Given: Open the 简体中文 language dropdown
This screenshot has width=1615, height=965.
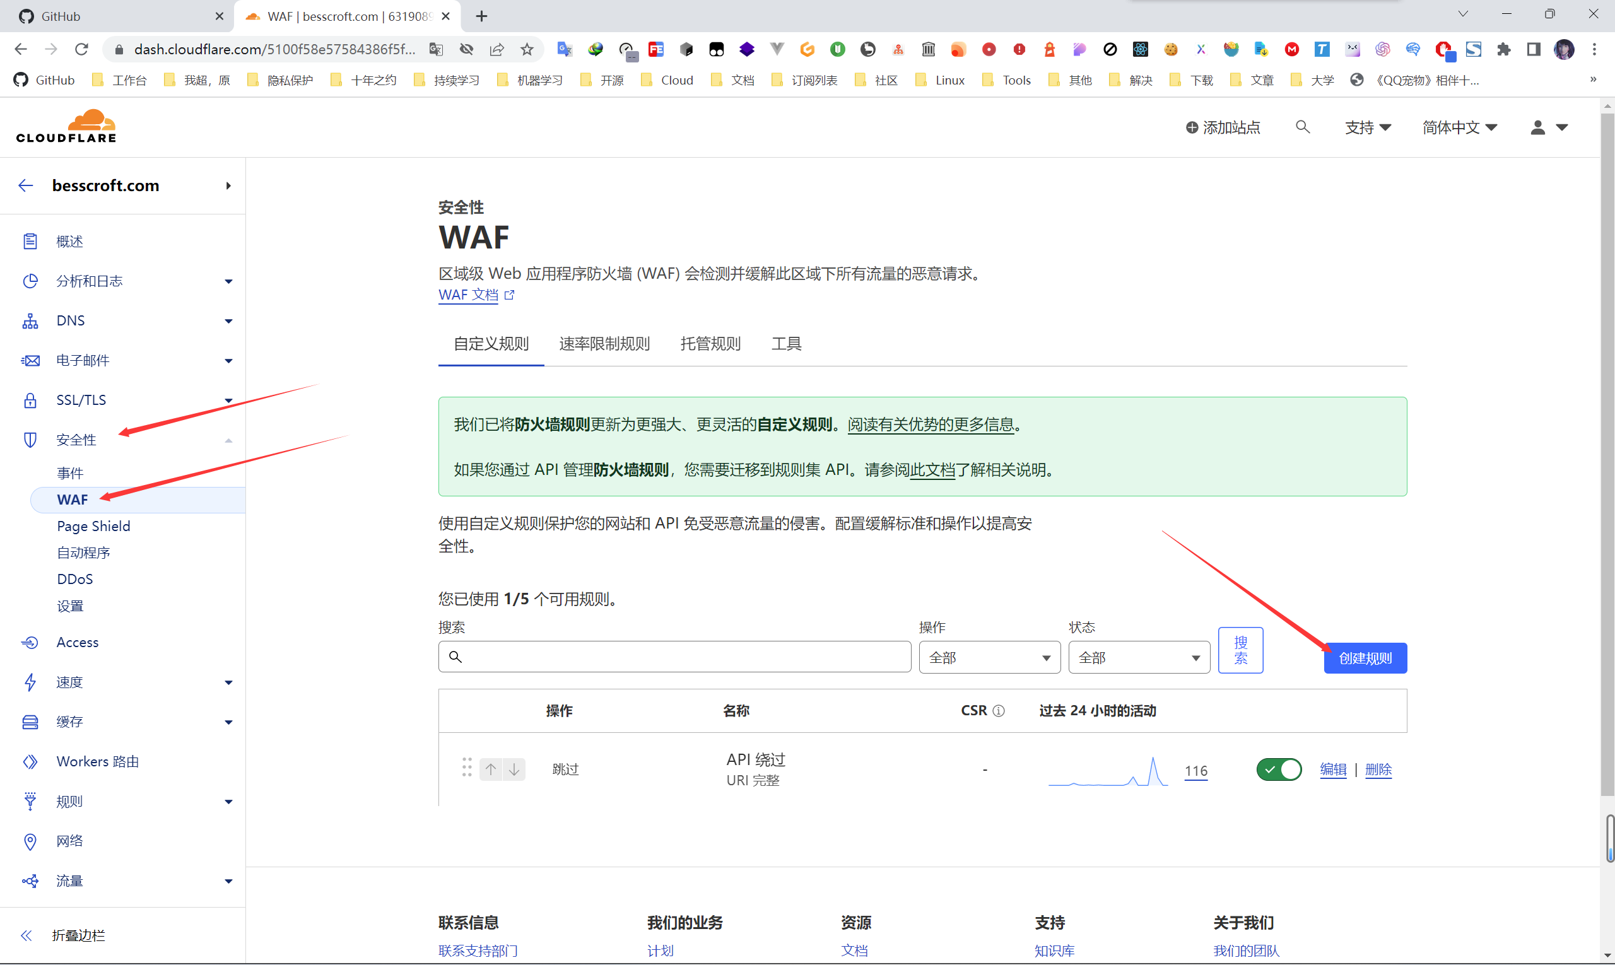Looking at the screenshot, I should tap(1460, 127).
